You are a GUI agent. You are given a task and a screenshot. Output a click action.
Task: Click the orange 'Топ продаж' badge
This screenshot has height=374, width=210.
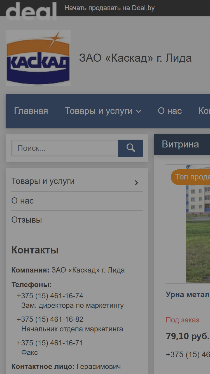click(x=190, y=177)
